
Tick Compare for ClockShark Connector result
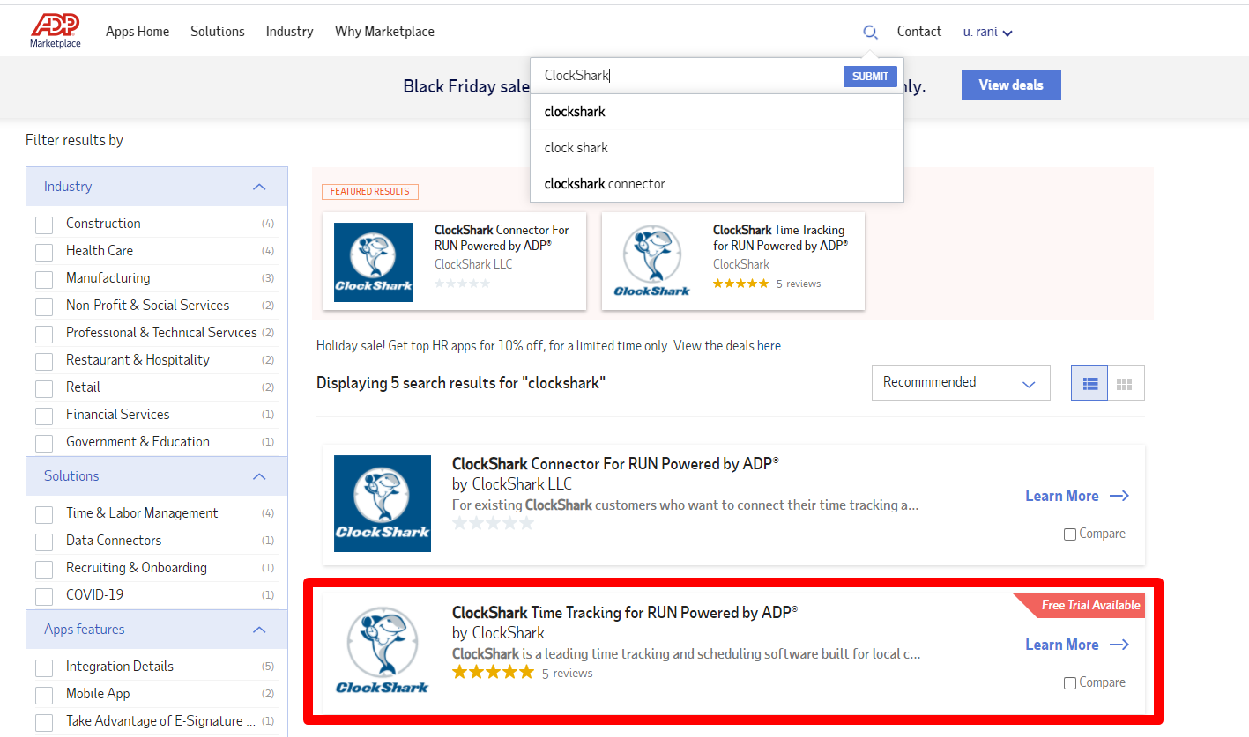tap(1070, 534)
